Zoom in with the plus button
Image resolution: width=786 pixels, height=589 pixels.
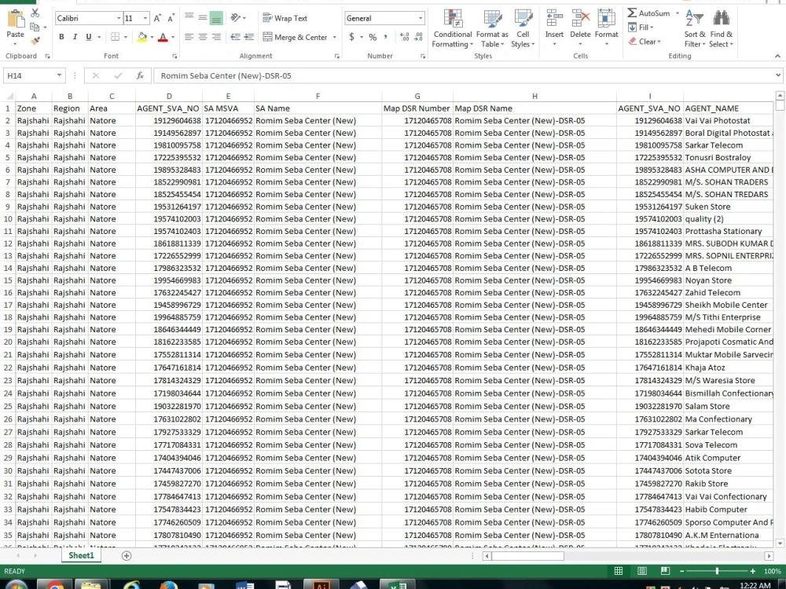752,571
